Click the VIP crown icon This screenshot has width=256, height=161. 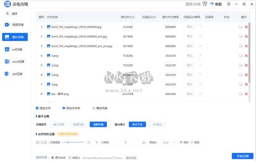[205, 3]
